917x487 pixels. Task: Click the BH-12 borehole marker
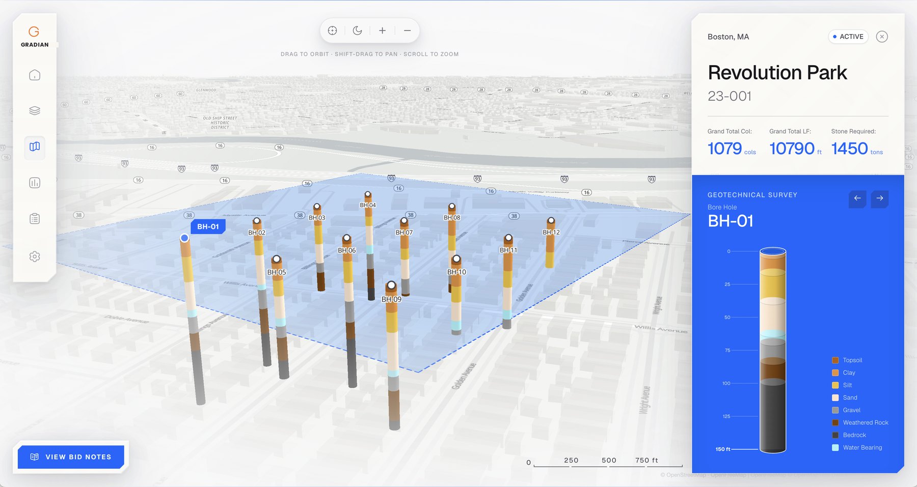pyautogui.click(x=551, y=221)
